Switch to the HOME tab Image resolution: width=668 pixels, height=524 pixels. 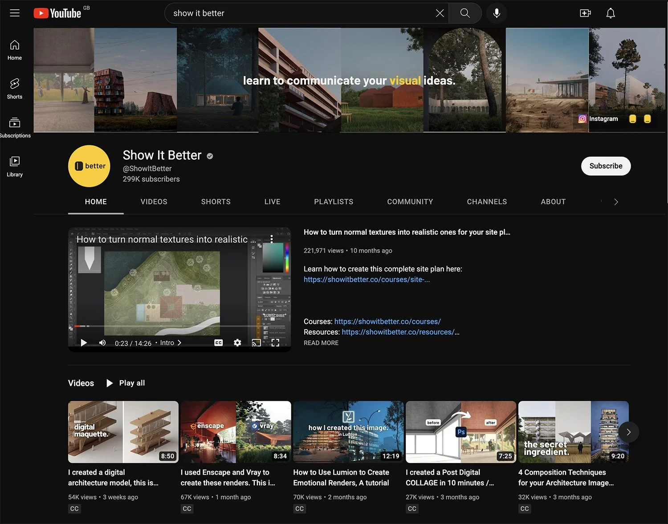coord(96,202)
